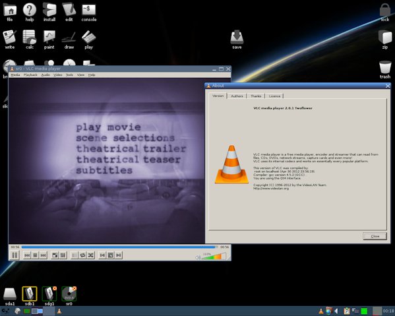Select 'play movie' in DVD menu

108,127
